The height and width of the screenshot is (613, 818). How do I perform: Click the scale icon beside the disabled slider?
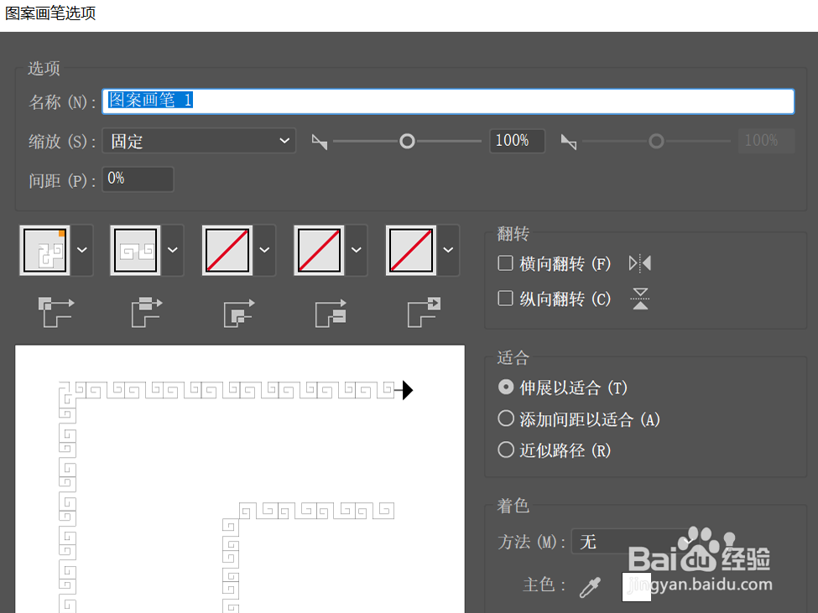tap(569, 141)
